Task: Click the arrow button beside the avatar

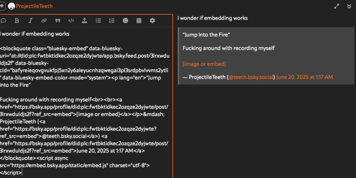Action: [2, 6]
